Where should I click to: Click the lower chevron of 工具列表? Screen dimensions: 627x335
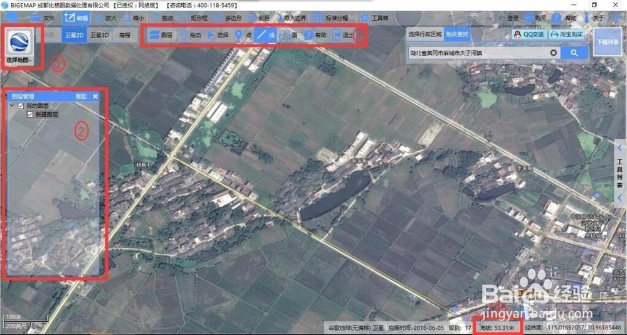(x=620, y=198)
